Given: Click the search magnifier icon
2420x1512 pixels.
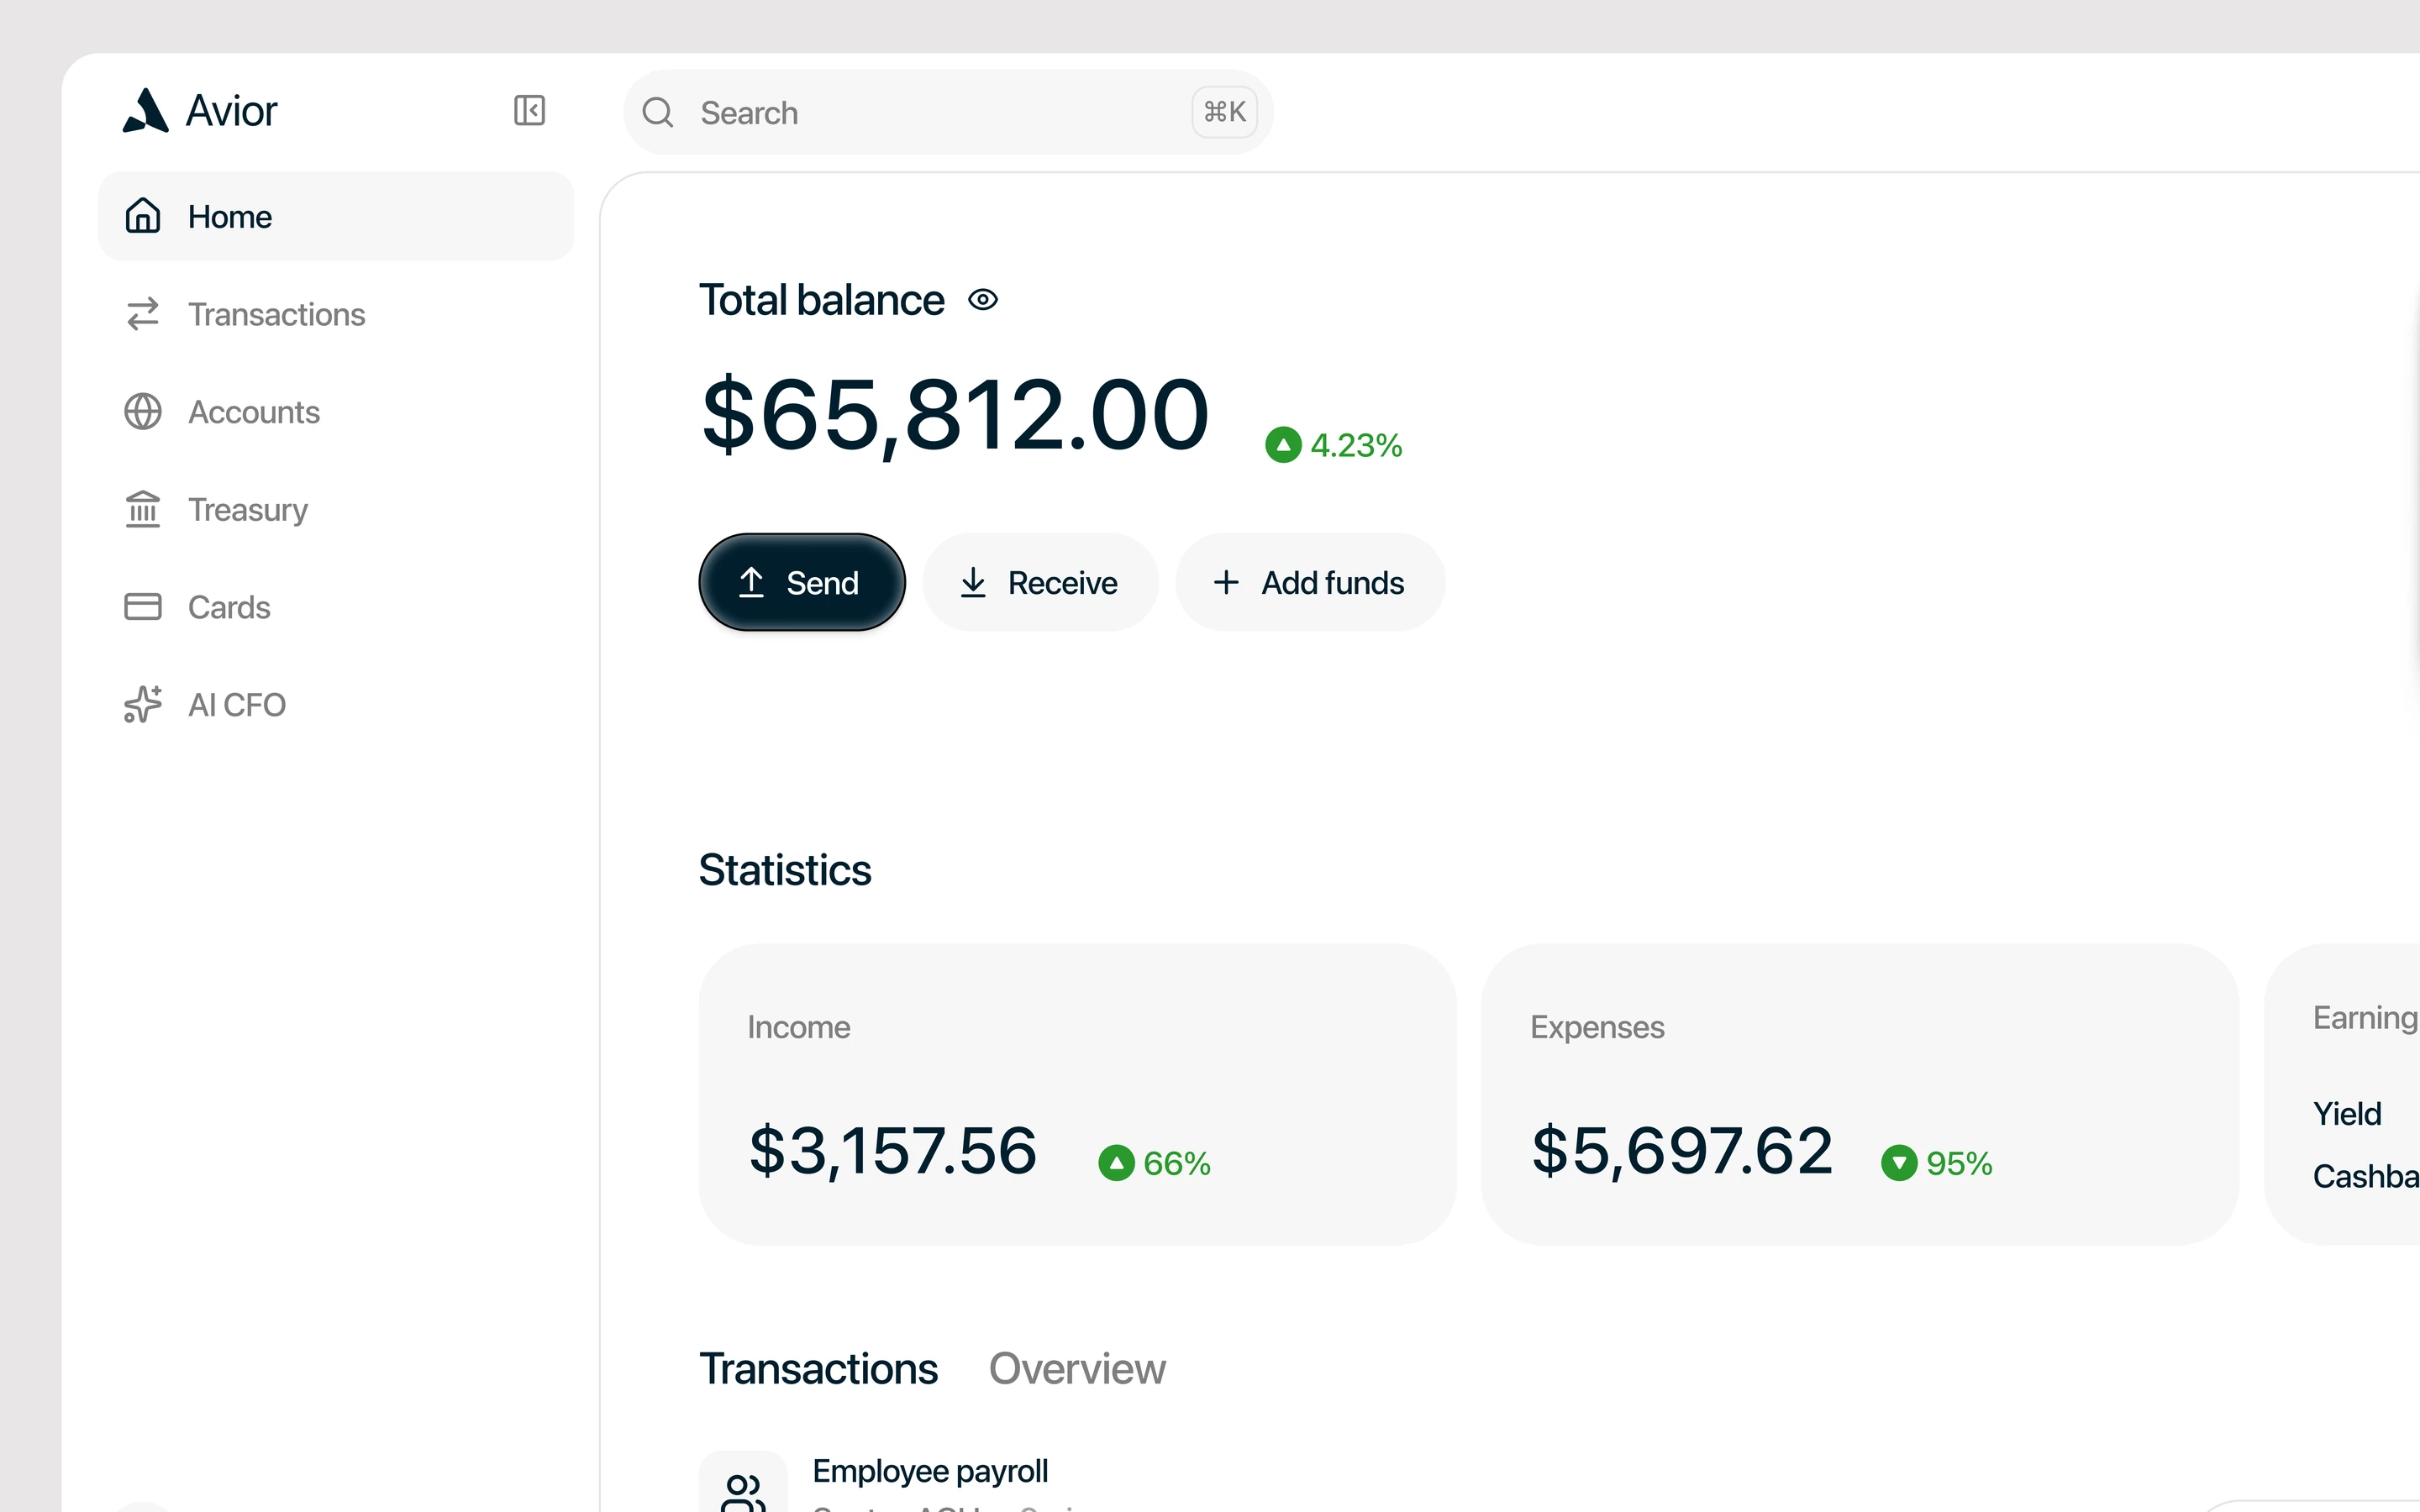Looking at the screenshot, I should [x=658, y=112].
